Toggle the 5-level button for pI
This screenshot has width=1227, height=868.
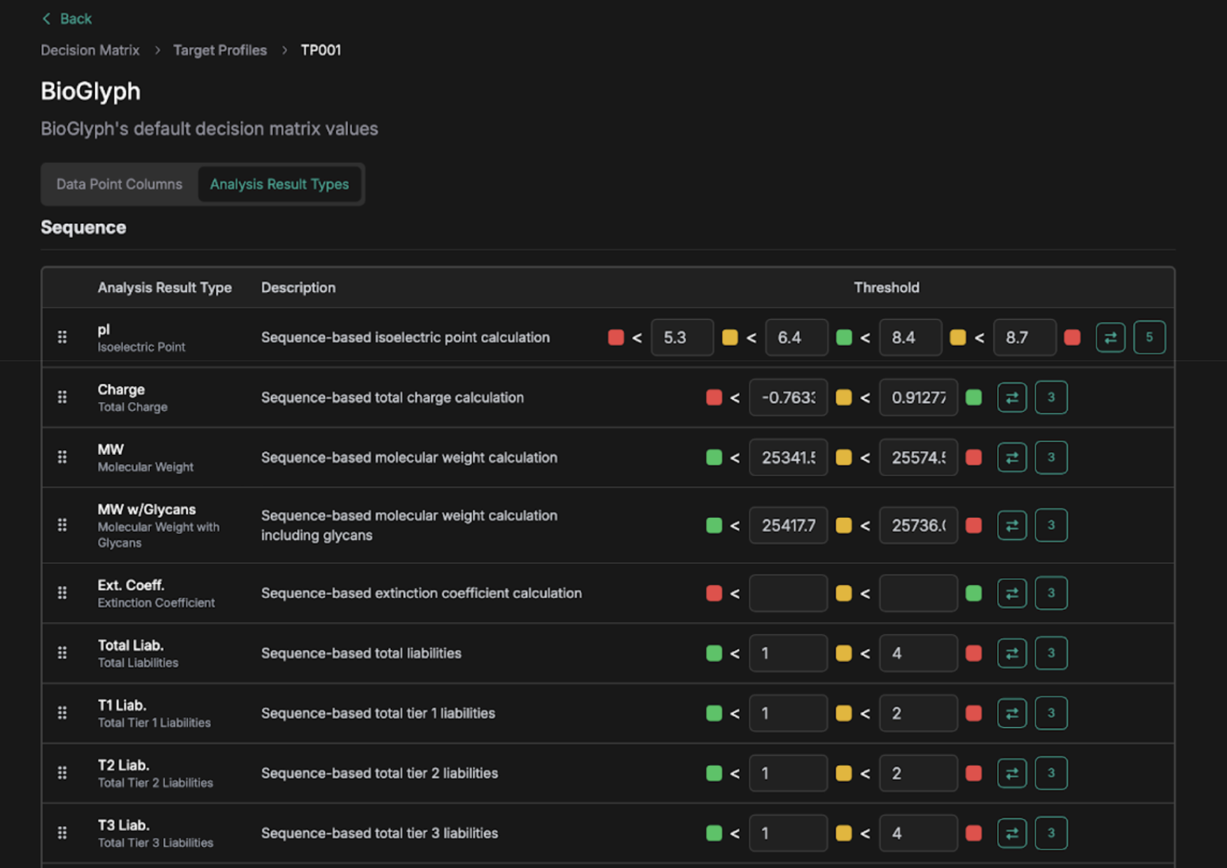coord(1149,337)
